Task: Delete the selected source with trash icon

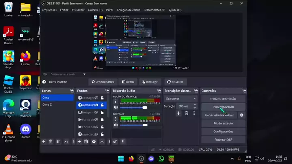Action: [86, 141]
